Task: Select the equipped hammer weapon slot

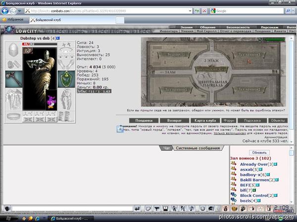Action: click(x=14, y=79)
